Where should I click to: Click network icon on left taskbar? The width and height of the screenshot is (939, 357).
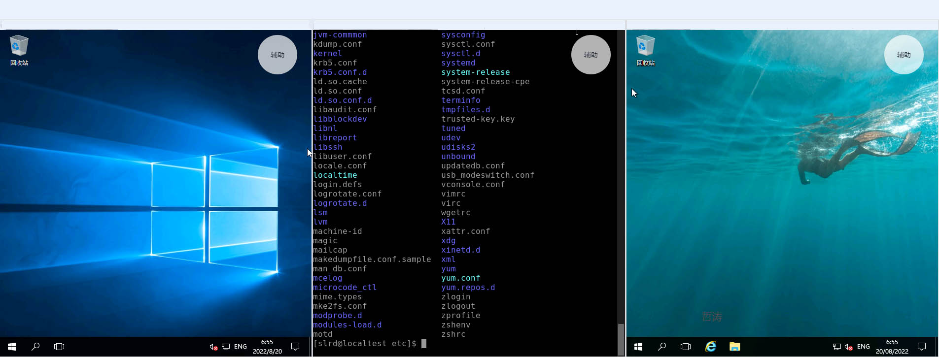(226, 347)
